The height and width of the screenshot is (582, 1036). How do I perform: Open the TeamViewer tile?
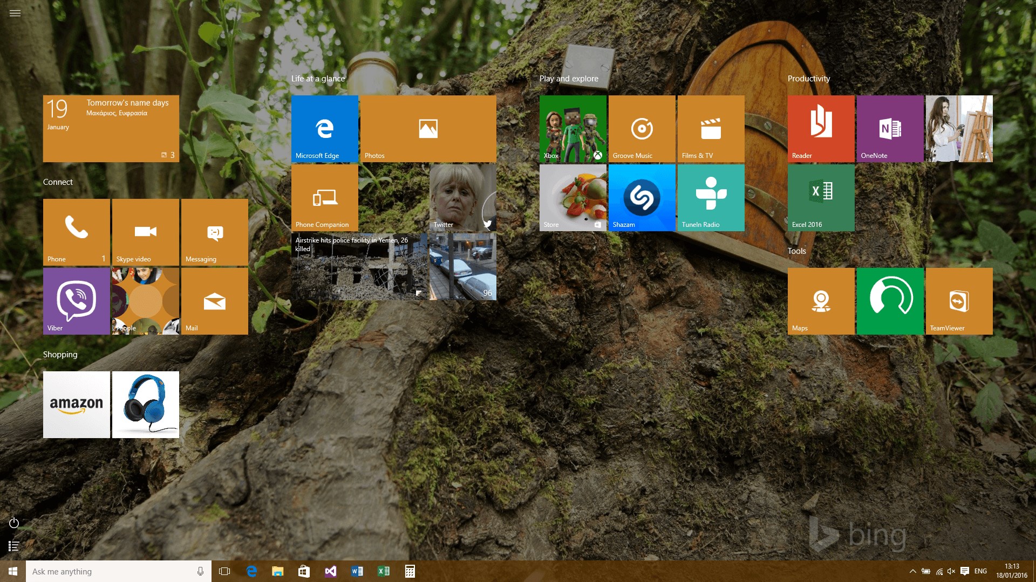coord(959,301)
